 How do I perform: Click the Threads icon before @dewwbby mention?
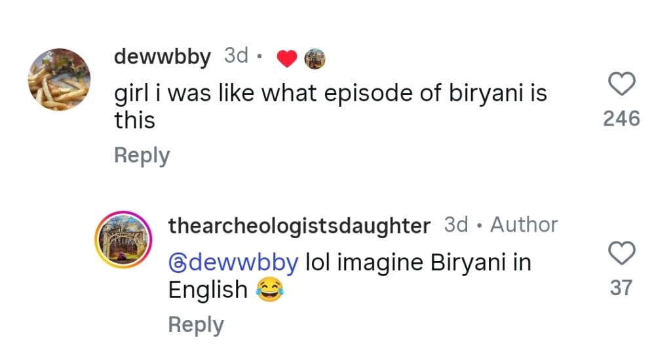pos(178,263)
